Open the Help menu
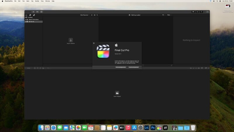 [53, 1]
